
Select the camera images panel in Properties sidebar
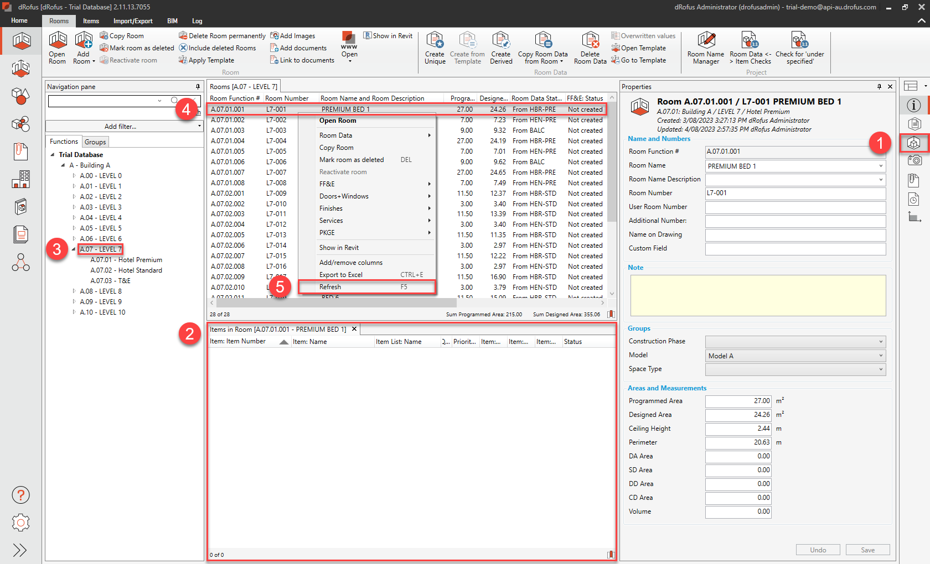point(914,160)
